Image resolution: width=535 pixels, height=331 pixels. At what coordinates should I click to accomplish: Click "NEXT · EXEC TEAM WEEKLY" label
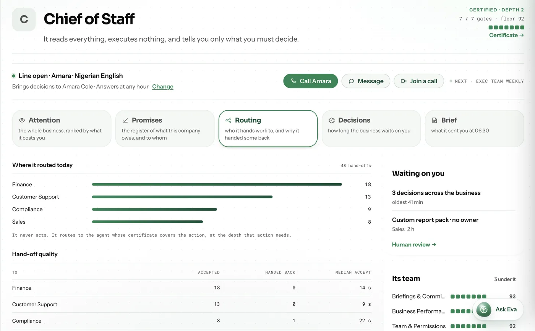point(487,81)
